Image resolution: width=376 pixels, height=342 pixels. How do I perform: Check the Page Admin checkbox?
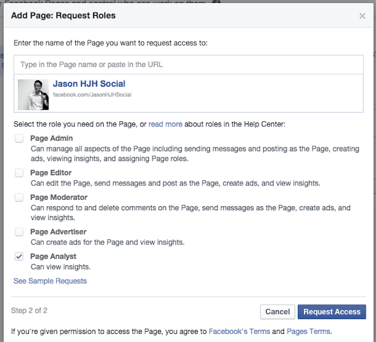click(x=19, y=139)
